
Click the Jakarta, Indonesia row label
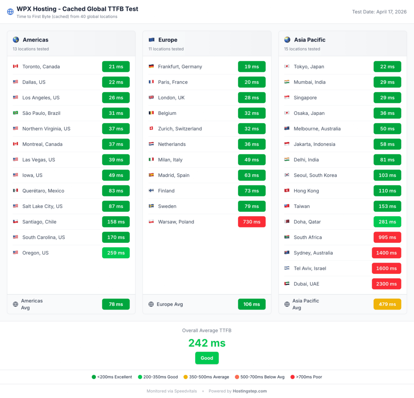315,144
